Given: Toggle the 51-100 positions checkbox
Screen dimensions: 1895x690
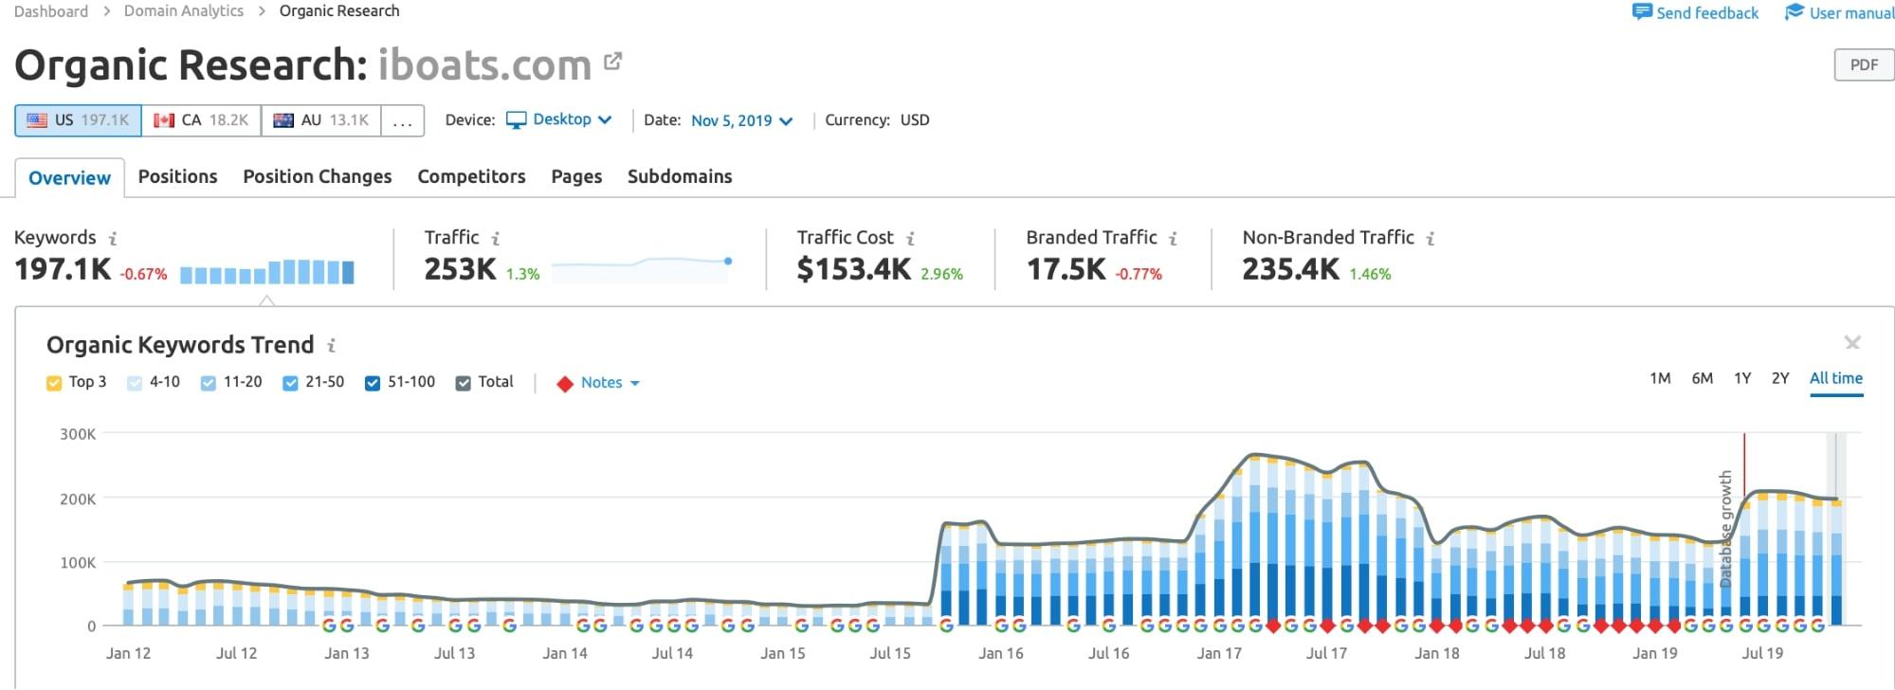Looking at the screenshot, I should click(x=373, y=383).
